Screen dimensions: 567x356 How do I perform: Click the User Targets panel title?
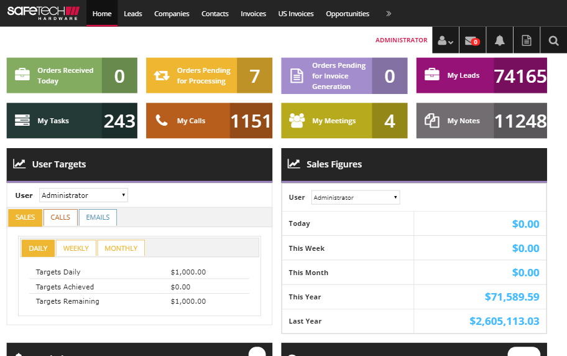click(x=59, y=164)
